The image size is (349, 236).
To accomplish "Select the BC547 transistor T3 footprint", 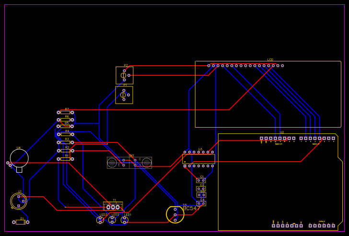I will click(x=175, y=214).
